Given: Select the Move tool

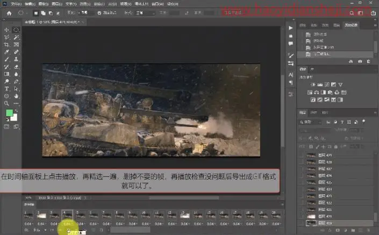Looking at the screenshot, I should [7, 30].
